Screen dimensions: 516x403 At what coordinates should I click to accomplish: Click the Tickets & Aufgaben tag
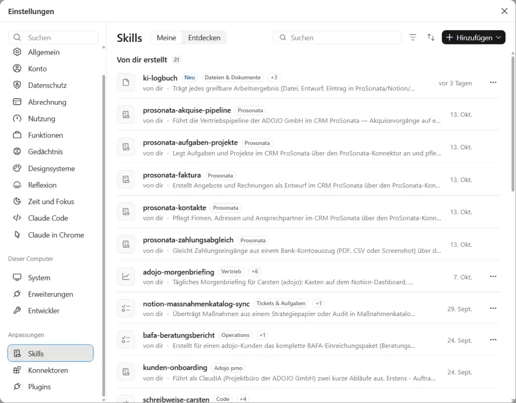281,303
